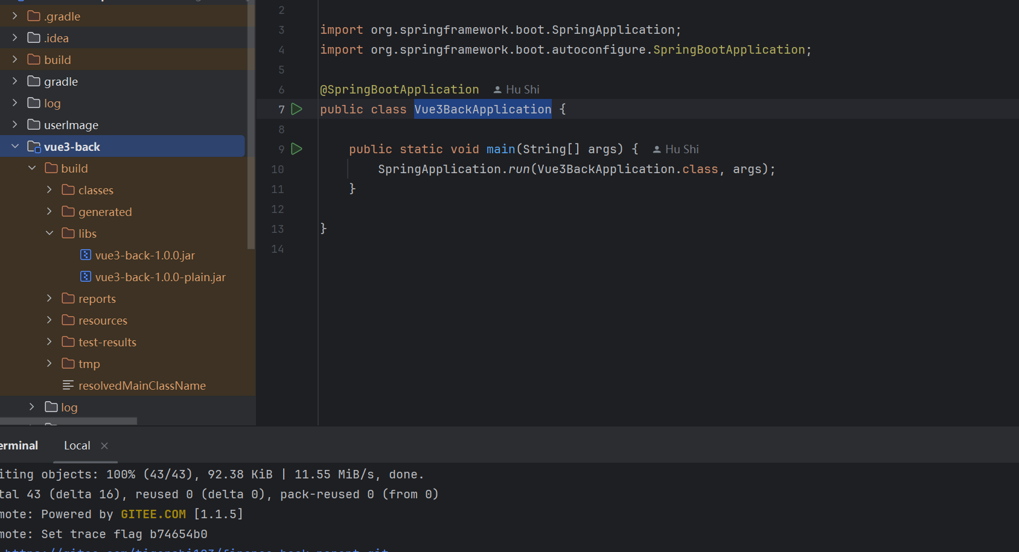Viewport: 1019px width, 552px height.
Task: Click the classes folder icon
Action: click(68, 190)
